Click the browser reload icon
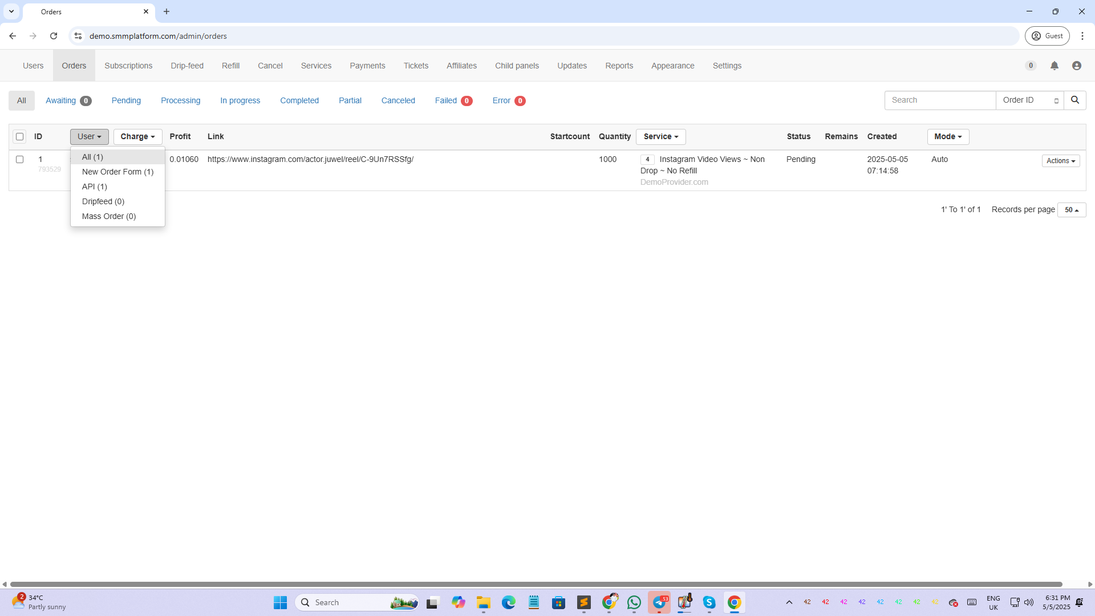This screenshot has width=1095, height=616. click(x=54, y=36)
